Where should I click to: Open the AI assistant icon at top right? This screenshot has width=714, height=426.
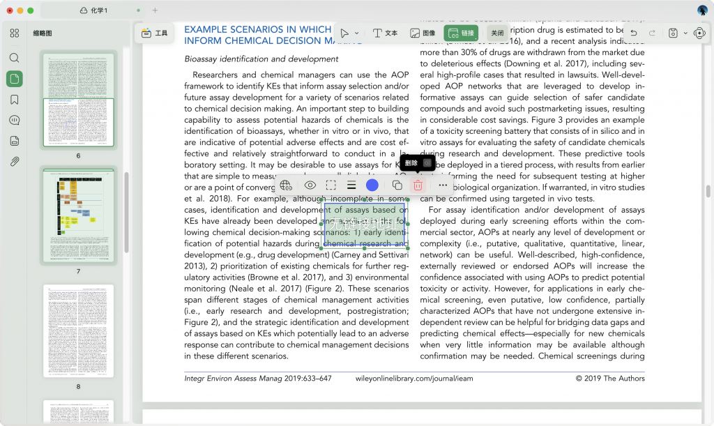(x=699, y=33)
